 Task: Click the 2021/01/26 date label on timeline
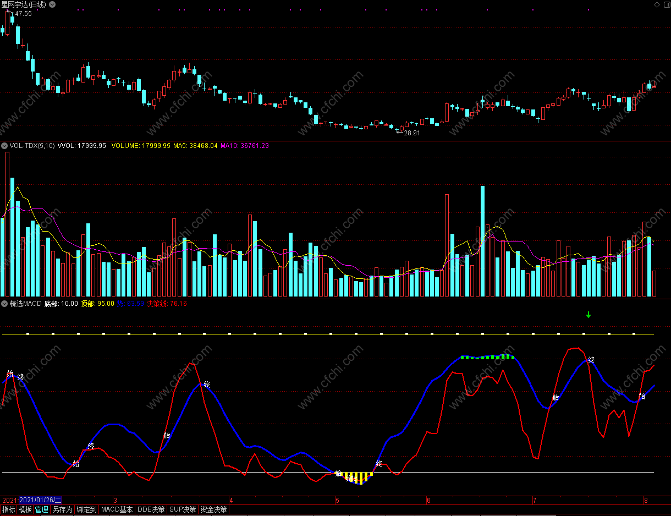click(x=41, y=500)
